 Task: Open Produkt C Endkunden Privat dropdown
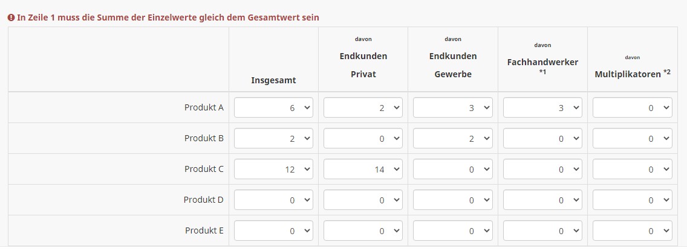pos(363,169)
